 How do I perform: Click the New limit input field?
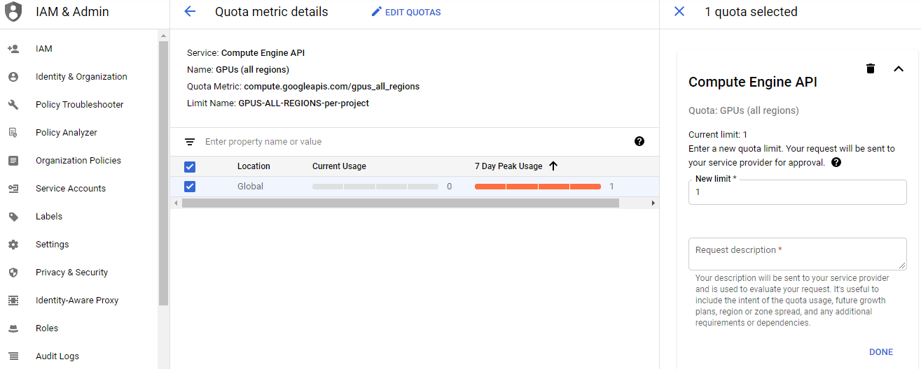pyautogui.click(x=798, y=192)
